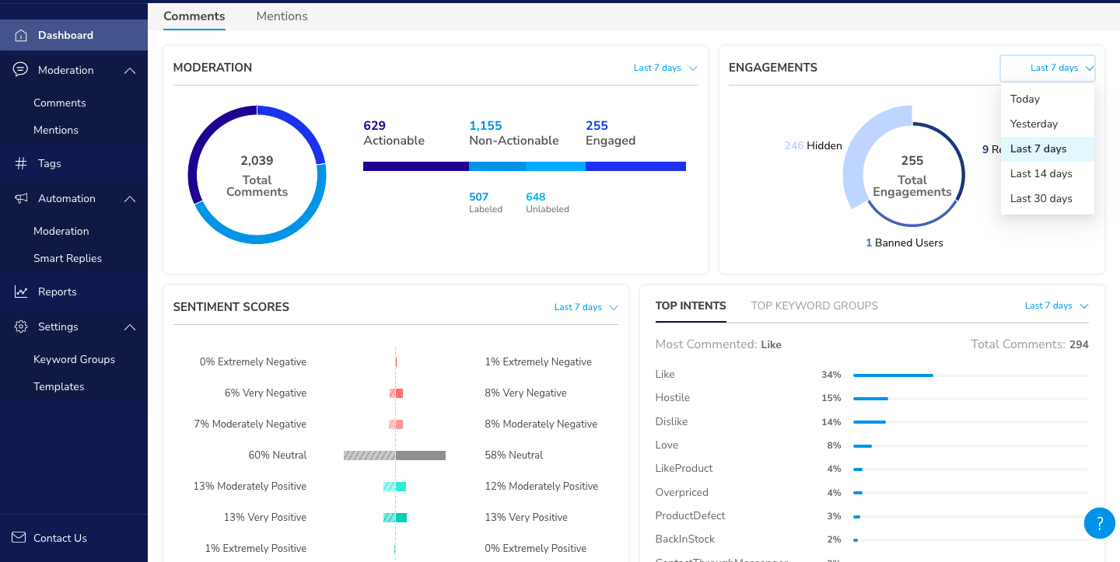The image size is (1120, 562).
Task: Collapse the Settings sidebar section
Action: (x=130, y=327)
